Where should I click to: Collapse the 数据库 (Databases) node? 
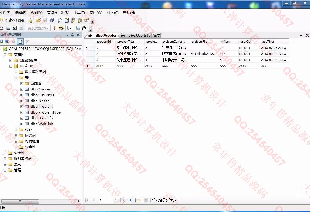click(5, 55)
